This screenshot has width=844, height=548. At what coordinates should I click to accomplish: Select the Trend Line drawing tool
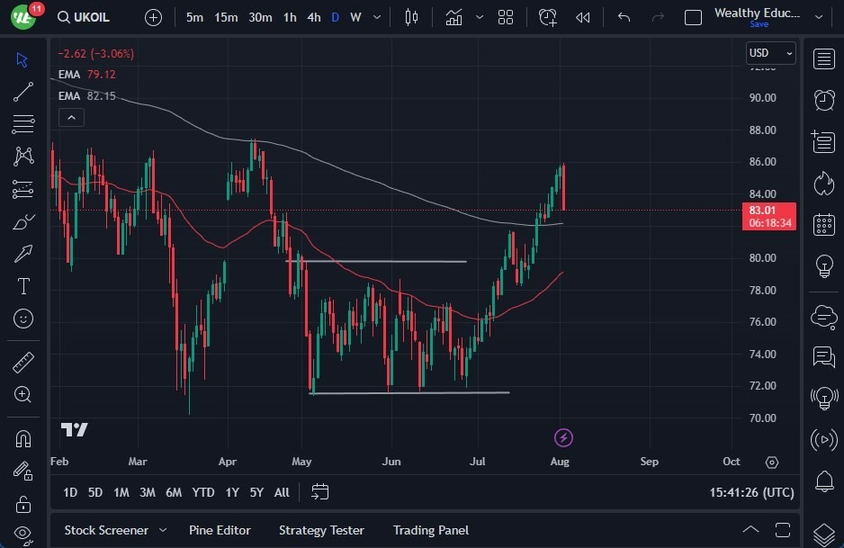point(23,91)
